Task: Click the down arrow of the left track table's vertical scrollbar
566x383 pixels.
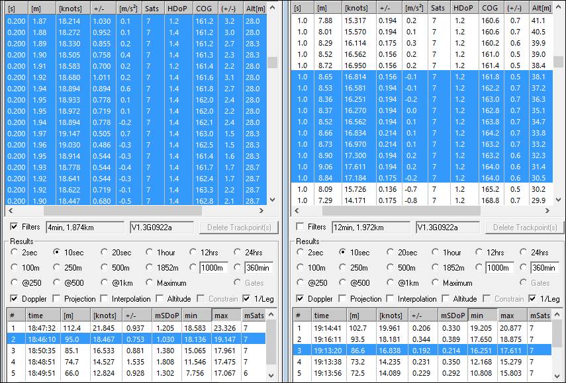Action: pos(272,199)
